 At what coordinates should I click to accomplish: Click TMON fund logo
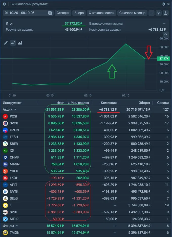point(5,233)
